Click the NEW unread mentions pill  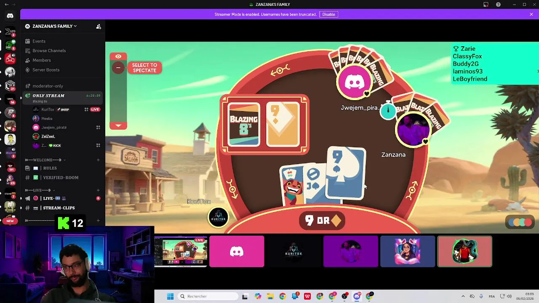pos(10,221)
